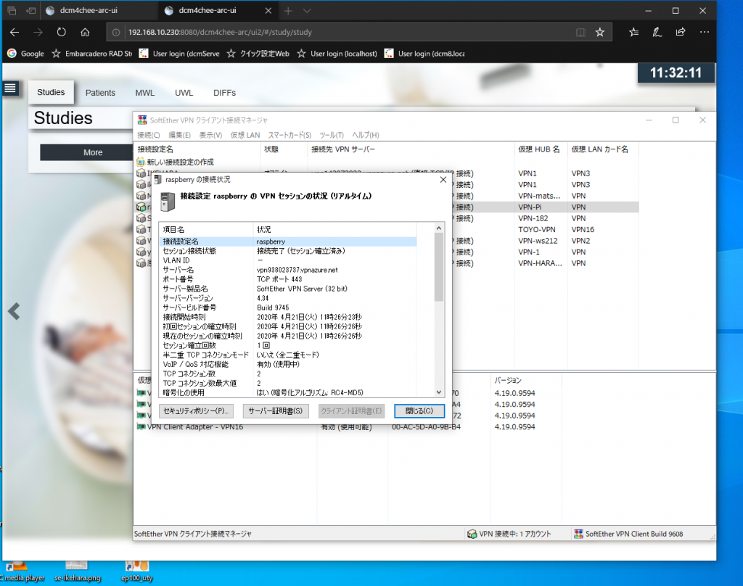Click the status list scrollbar thumb
Image resolution: width=743 pixels, height=586 pixels.
[439, 267]
